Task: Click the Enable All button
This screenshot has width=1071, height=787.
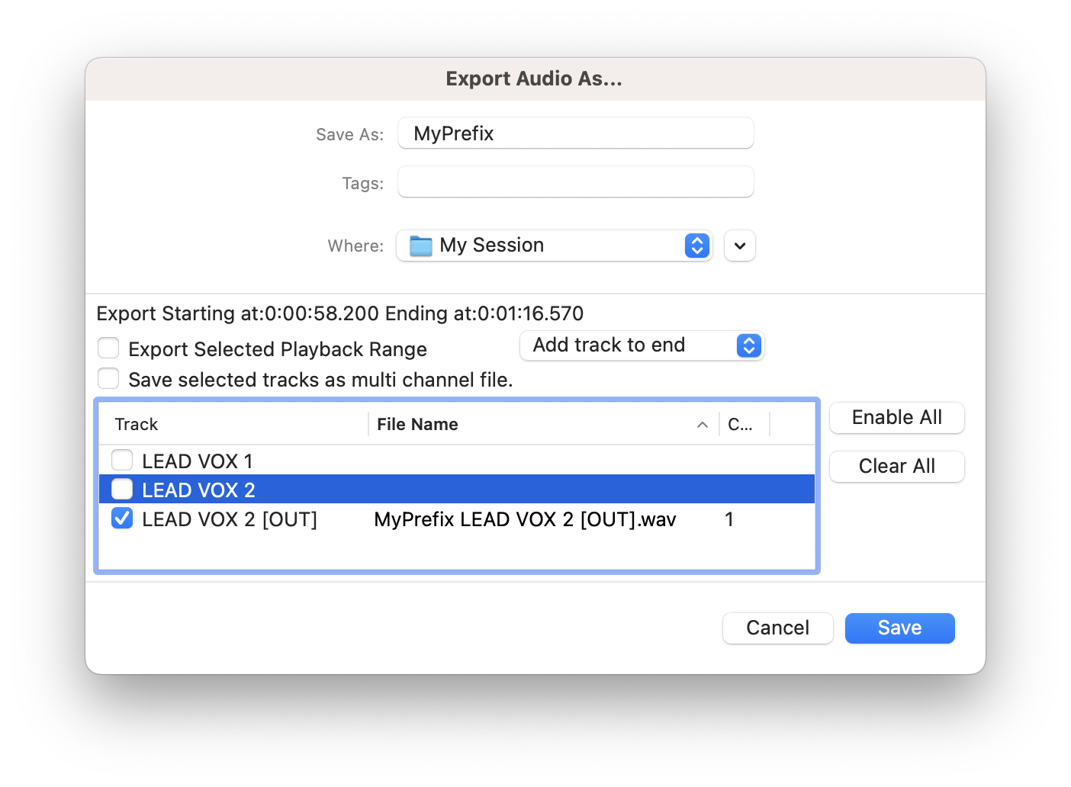Action: click(896, 418)
